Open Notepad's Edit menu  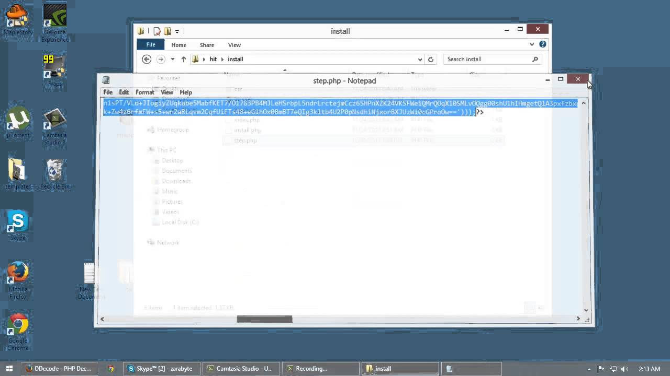pos(124,92)
